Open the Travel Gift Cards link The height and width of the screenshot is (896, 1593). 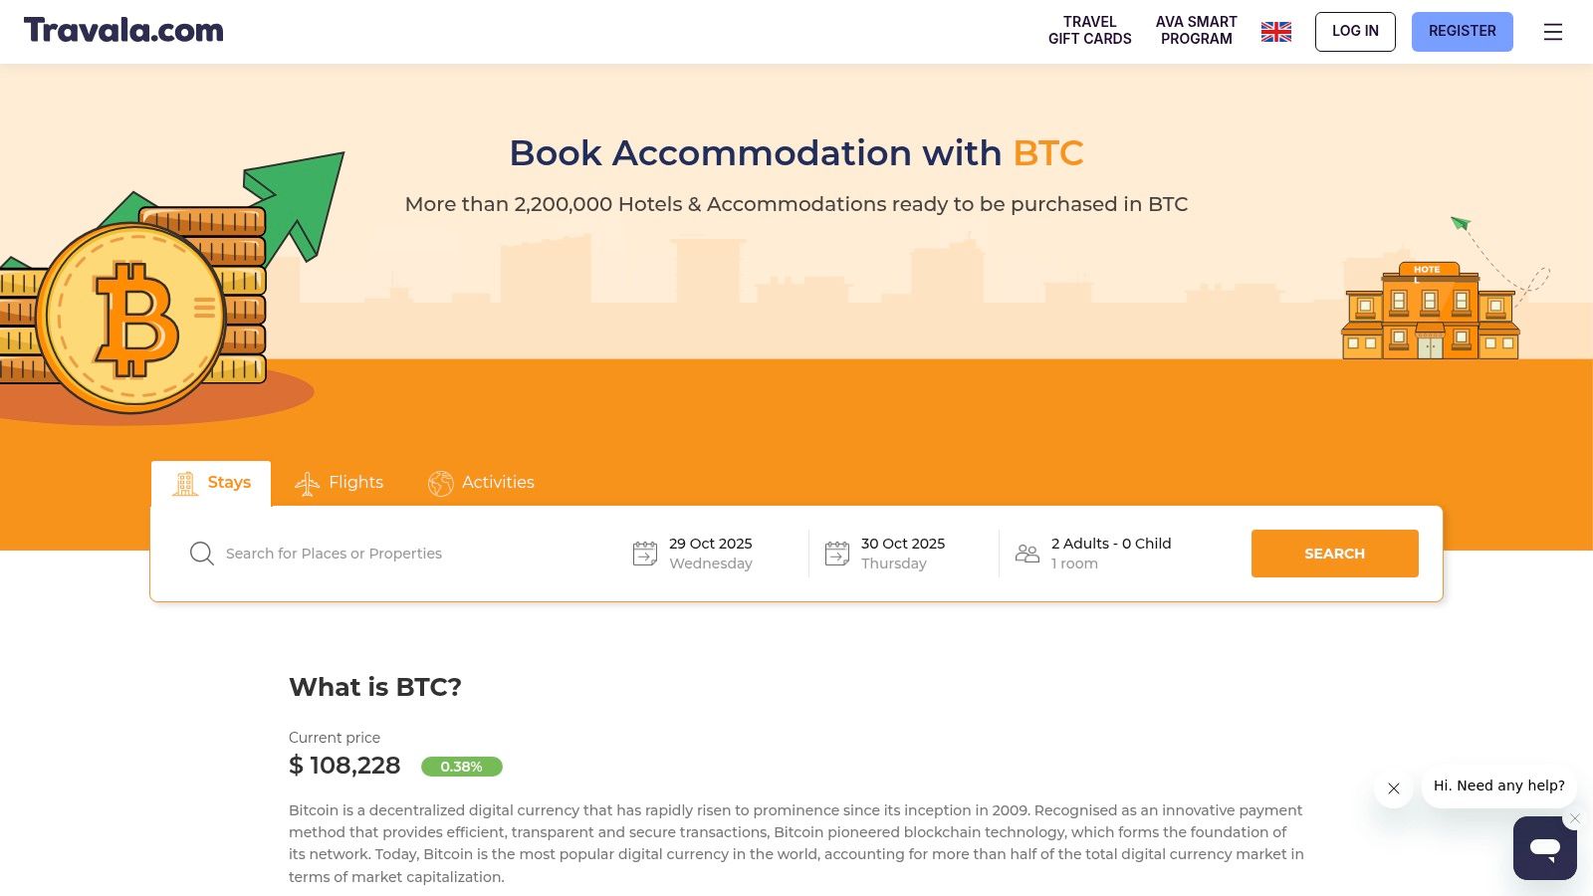(1089, 31)
